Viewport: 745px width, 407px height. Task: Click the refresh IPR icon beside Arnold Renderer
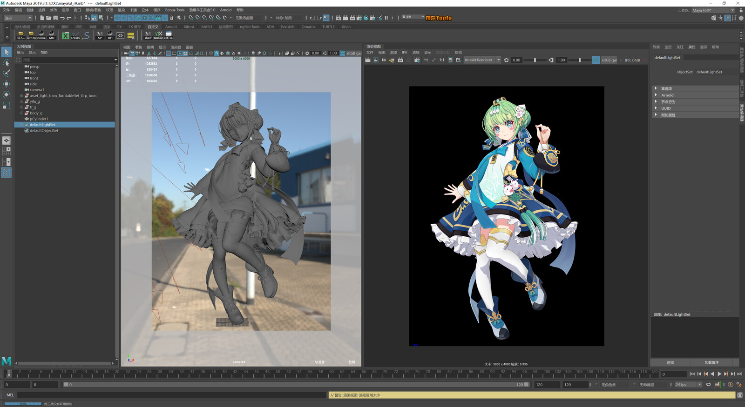[x=506, y=60]
